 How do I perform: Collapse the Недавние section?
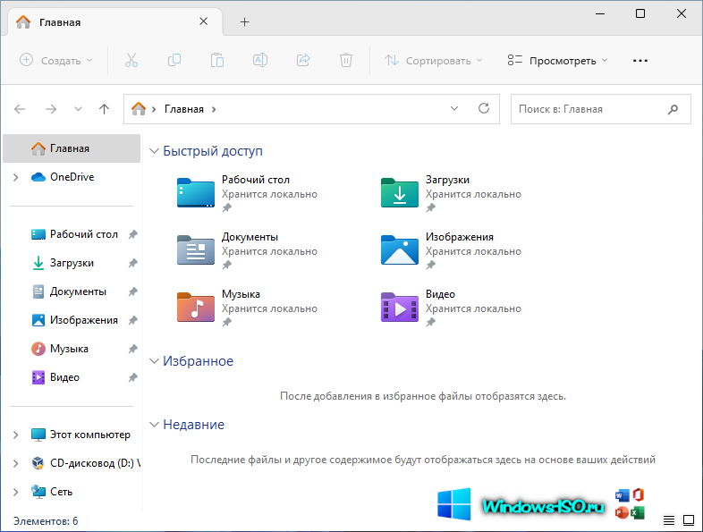pos(154,425)
